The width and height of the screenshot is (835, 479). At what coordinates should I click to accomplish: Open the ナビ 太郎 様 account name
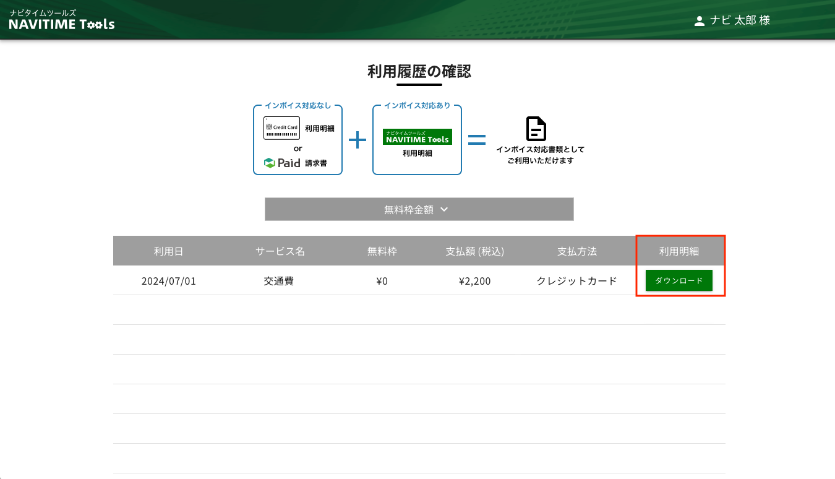[740, 20]
